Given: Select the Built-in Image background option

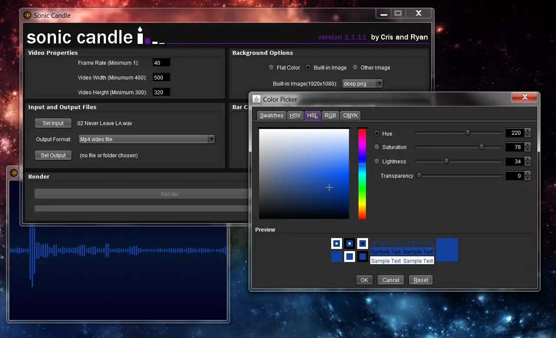Looking at the screenshot, I should coord(308,68).
